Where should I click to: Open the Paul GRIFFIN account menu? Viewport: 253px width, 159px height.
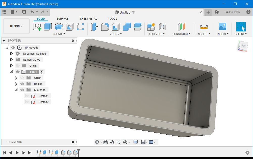232,12
